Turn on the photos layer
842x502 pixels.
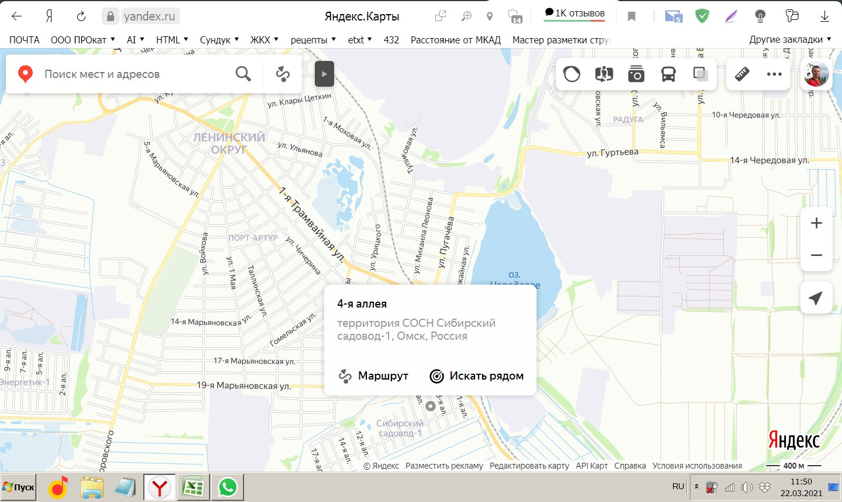(x=636, y=74)
